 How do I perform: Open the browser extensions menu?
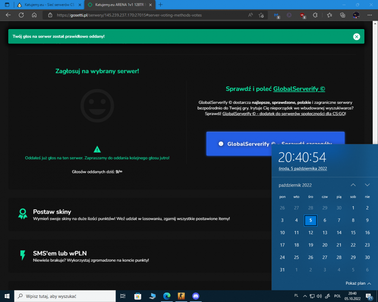315,15
